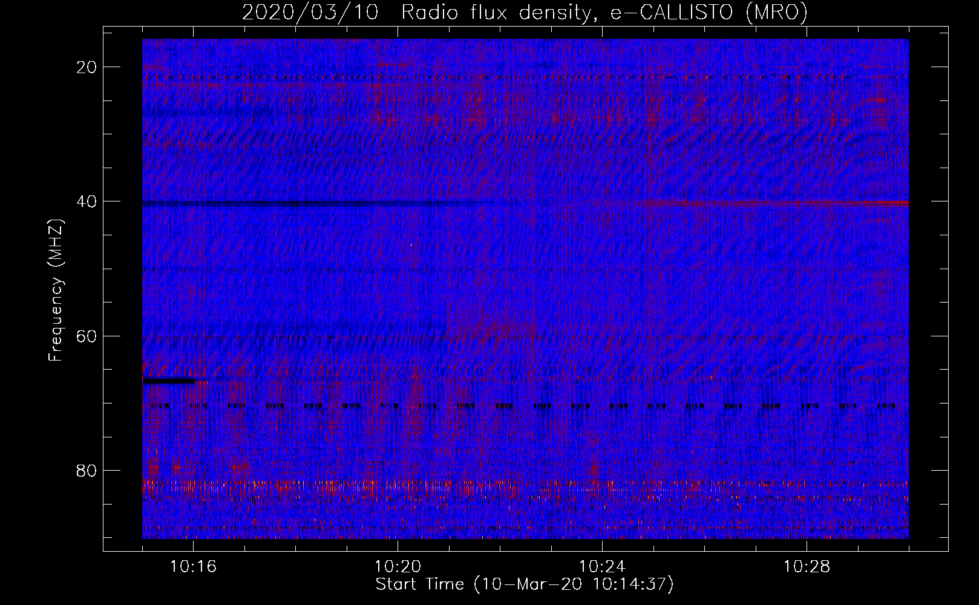Click the '10:24' time tick label
The image size is (979, 605).
(x=602, y=567)
